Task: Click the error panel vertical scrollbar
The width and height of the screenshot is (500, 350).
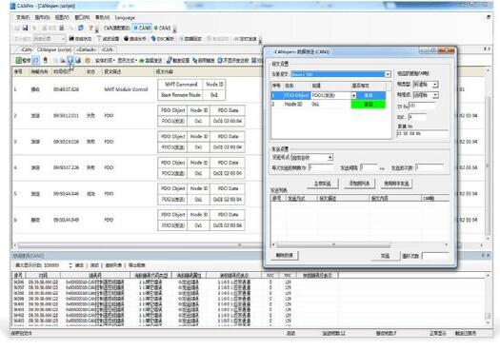Action: (x=488, y=299)
